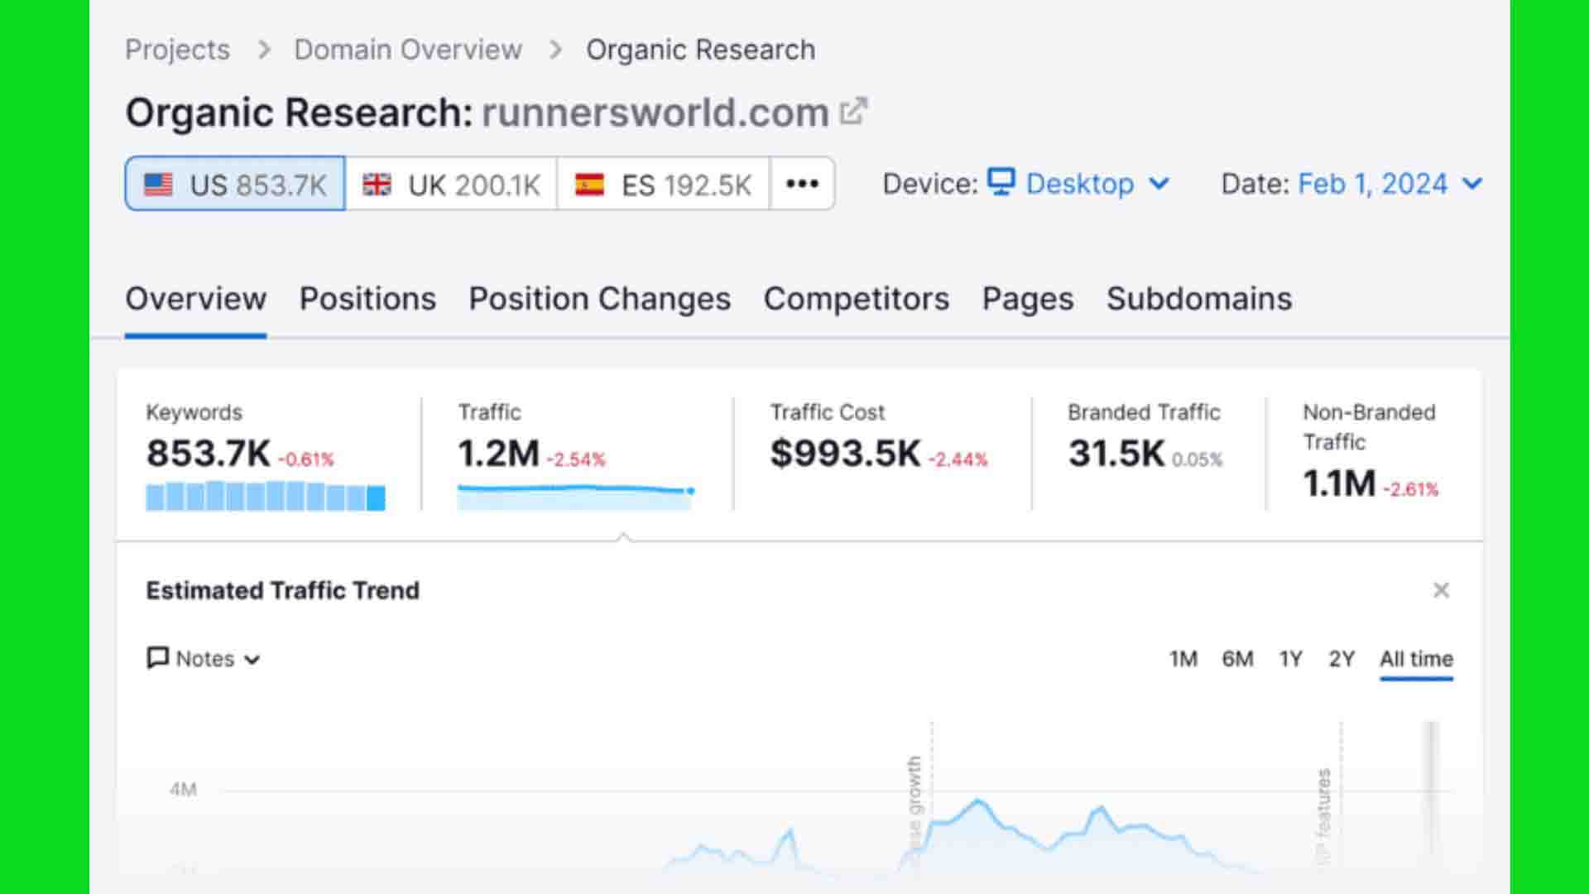Switch trend range to 6M

tap(1237, 658)
